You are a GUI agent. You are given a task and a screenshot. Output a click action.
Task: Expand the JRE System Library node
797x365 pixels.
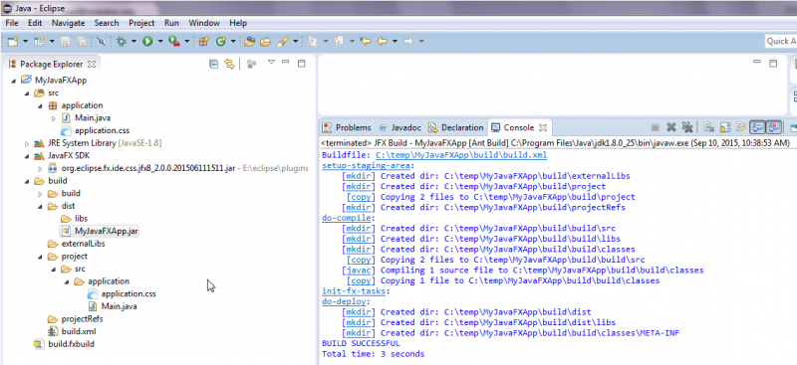[x=27, y=143]
